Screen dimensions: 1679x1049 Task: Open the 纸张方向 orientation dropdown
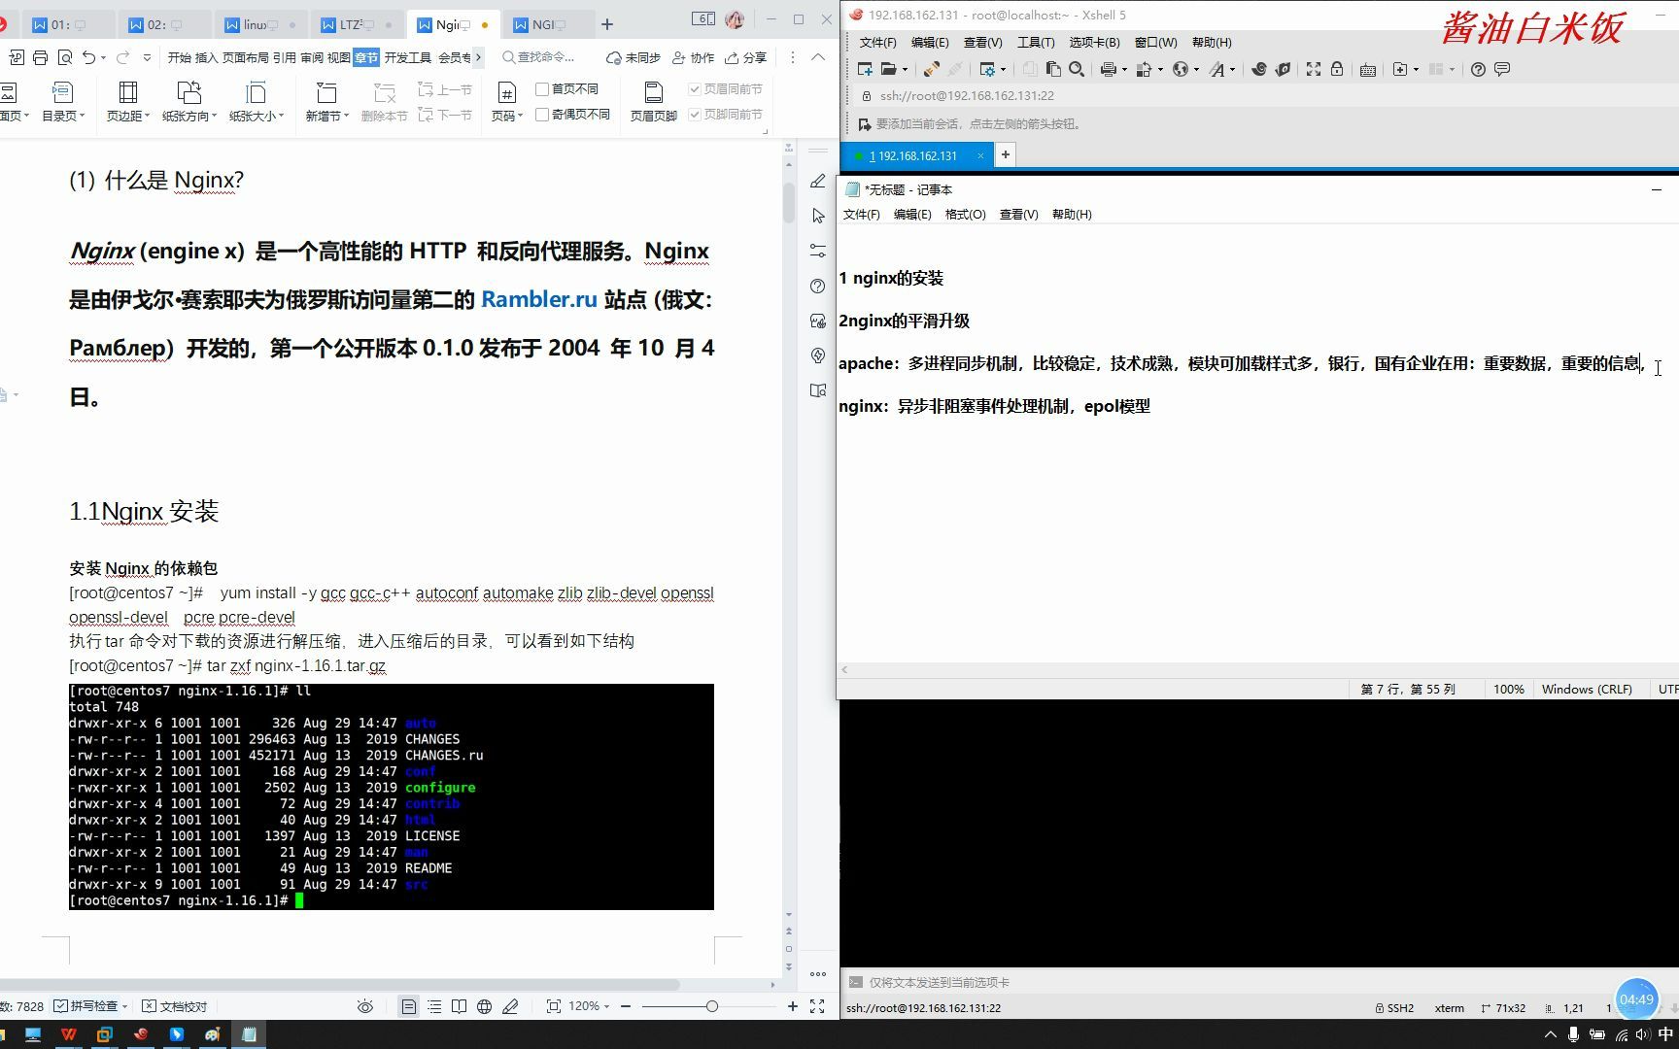pyautogui.click(x=188, y=101)
